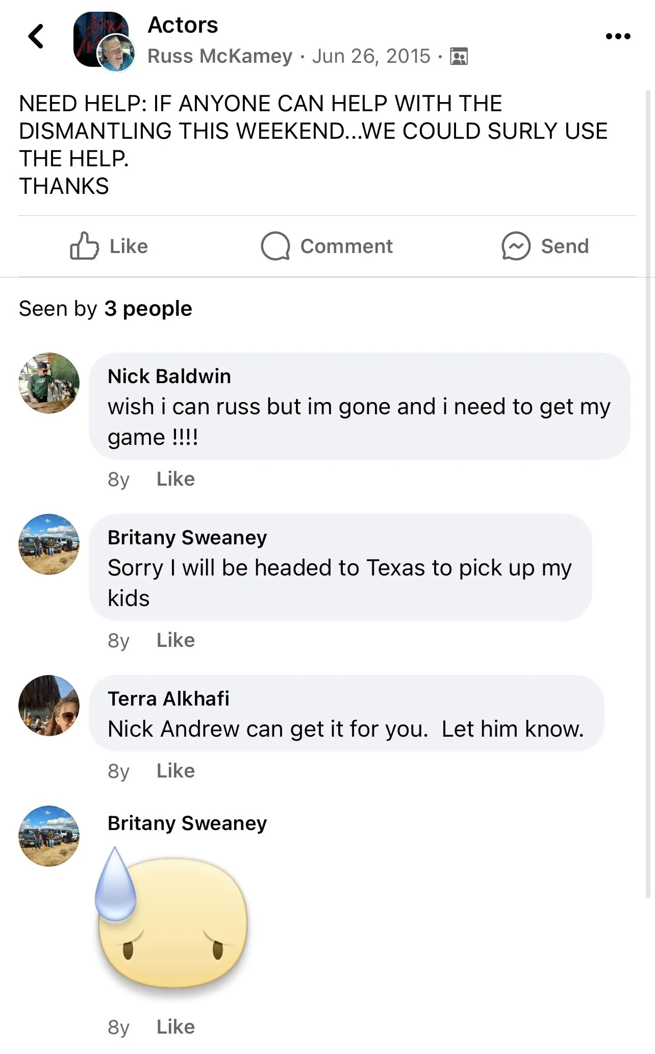Viewport: 655px width, 1054px height.
Task: Open Russ McKamey's profile link
Action: [x=220, y=56]
